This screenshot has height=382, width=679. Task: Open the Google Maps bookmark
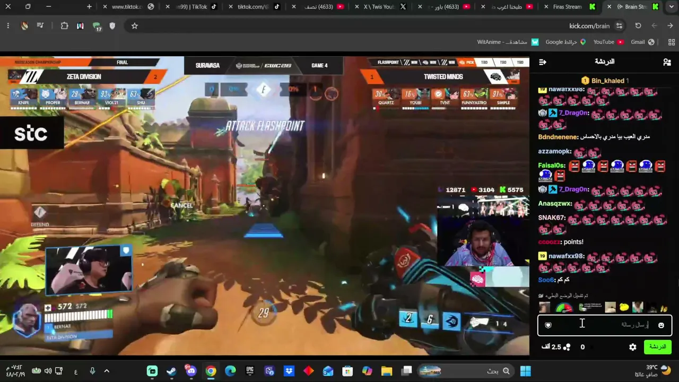[565, 42]
